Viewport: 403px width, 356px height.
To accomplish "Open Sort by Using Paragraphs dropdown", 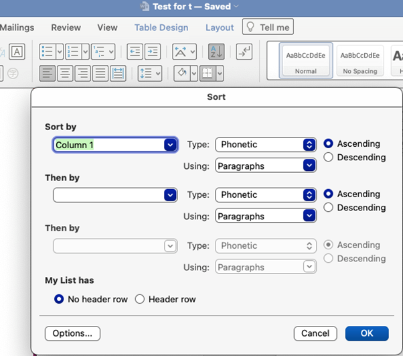I will coord(309,165).
